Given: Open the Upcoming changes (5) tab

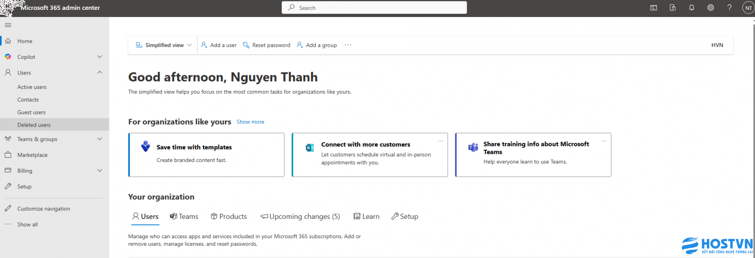Looking at the screenshot, I should click(300, 217).
